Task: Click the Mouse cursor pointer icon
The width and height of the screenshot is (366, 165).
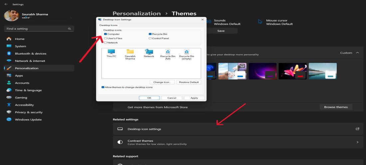Action: coord(260,22)
